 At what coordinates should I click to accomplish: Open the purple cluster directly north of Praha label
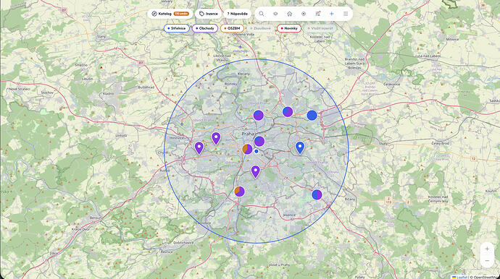click(x=258, y=115)
